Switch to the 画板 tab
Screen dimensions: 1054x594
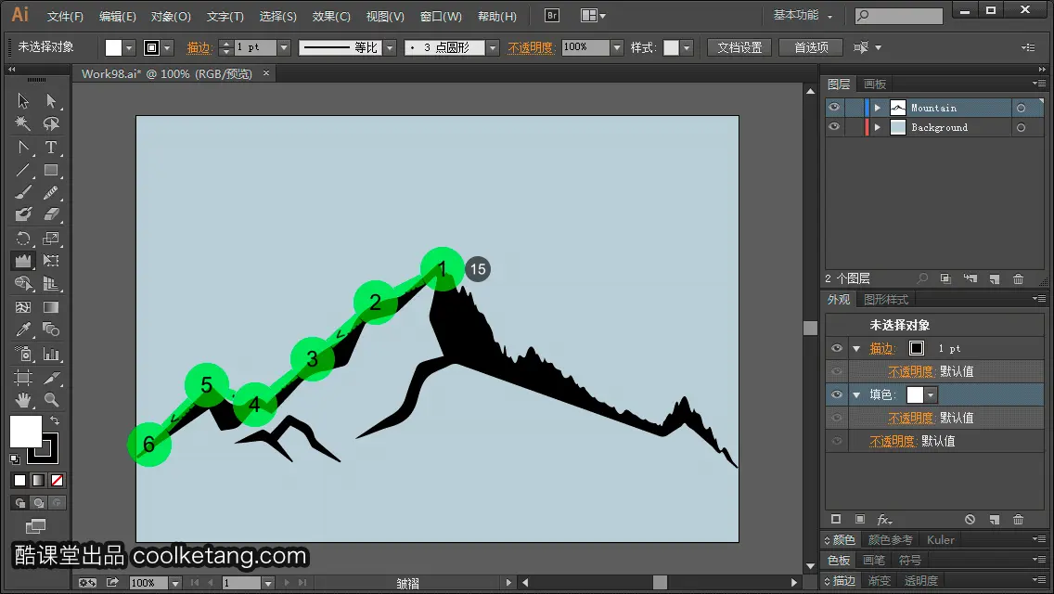pyautogui.click(x=875, y=84)
